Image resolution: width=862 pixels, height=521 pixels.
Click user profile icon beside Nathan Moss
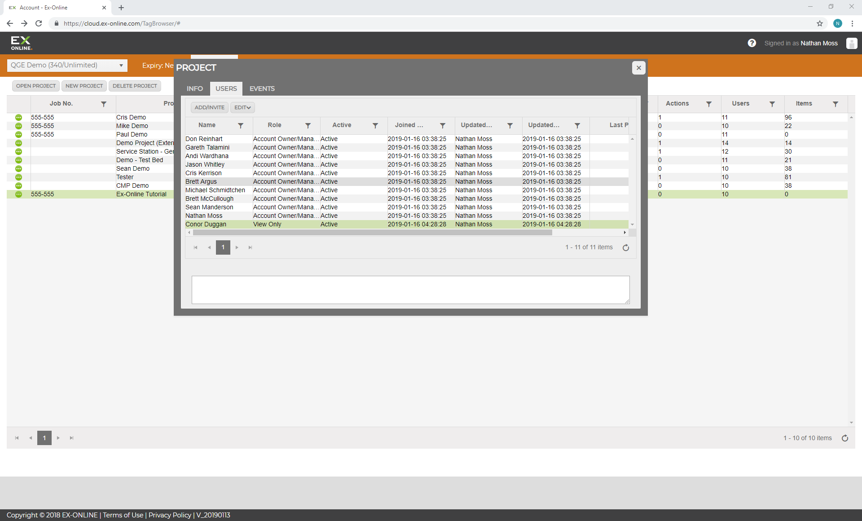(851, 43)
